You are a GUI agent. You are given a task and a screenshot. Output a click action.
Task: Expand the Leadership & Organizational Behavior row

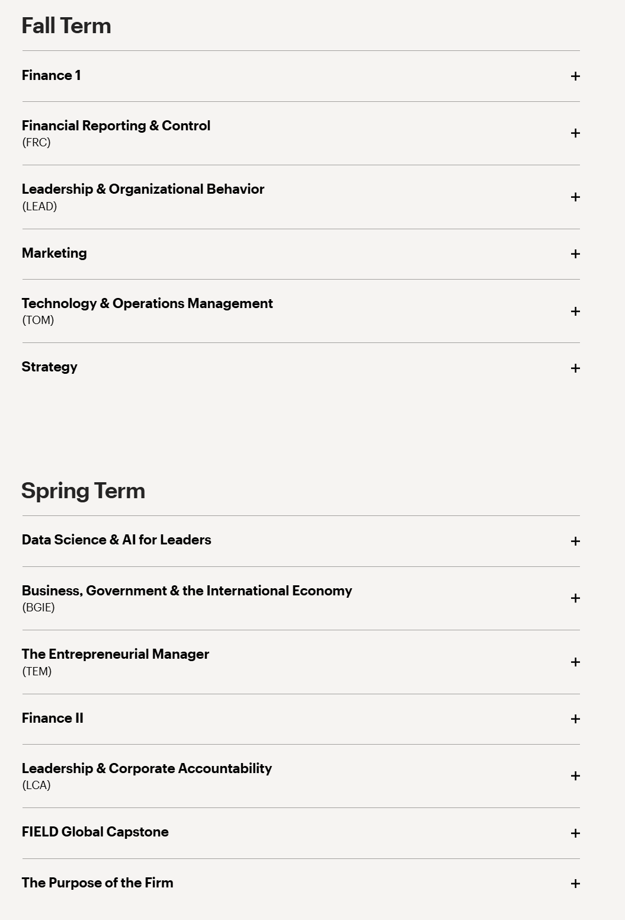(x=575, y=197)
